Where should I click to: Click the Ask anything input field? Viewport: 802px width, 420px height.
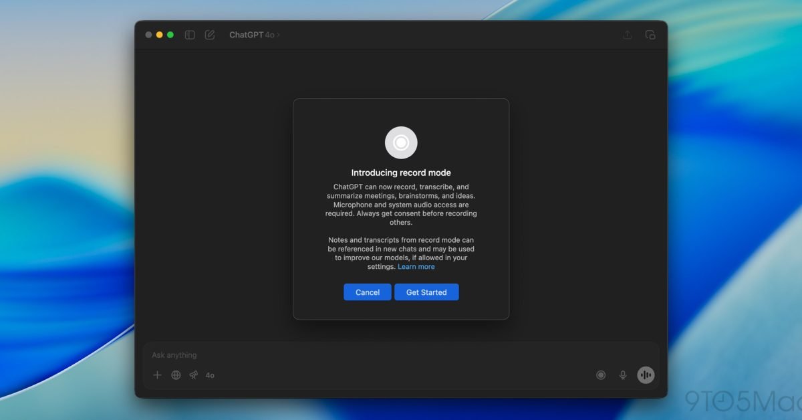click(x=401, y=355)
